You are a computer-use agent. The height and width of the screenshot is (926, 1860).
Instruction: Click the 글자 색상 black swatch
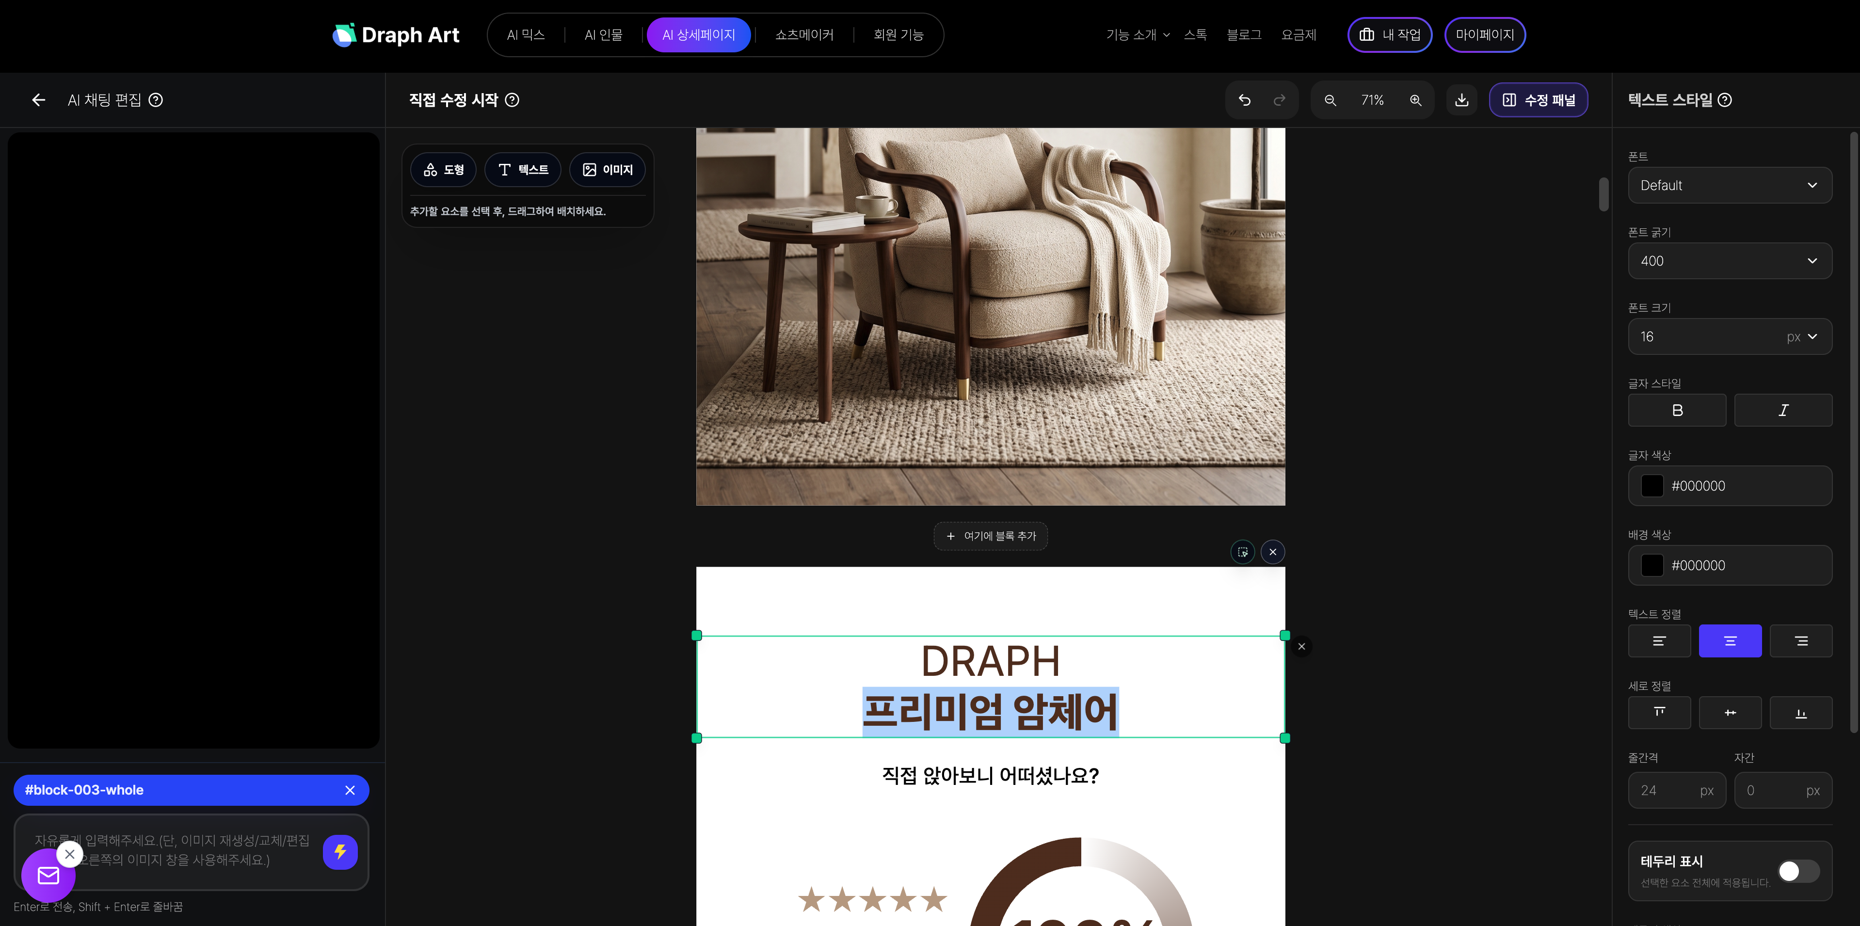[1652, 486]
